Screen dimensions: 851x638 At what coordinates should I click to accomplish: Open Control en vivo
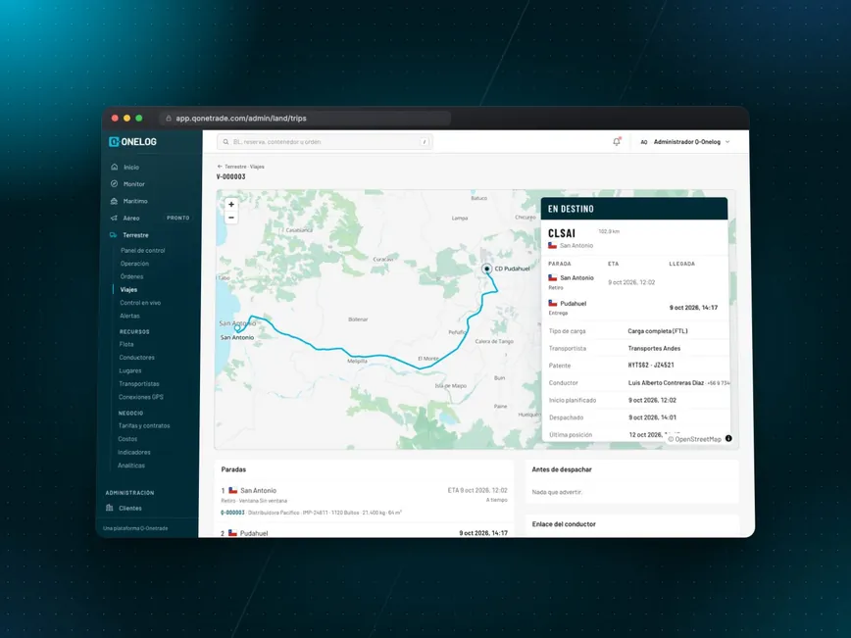click(x=140, y=303)
